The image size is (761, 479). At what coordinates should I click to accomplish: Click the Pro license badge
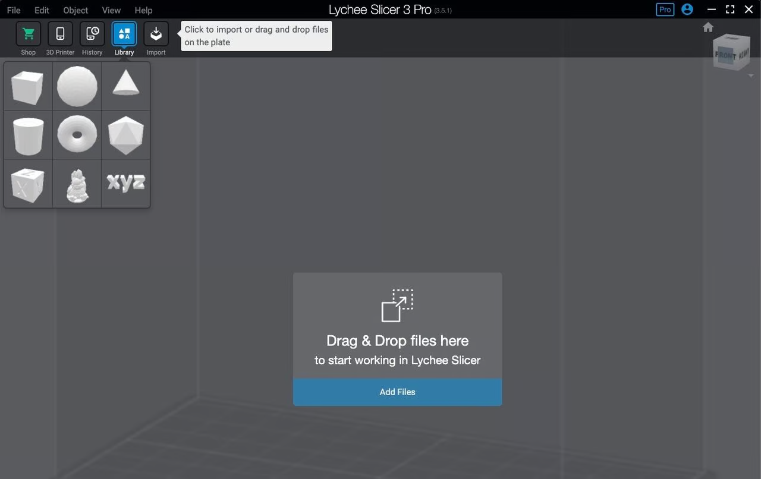[665, 10]
